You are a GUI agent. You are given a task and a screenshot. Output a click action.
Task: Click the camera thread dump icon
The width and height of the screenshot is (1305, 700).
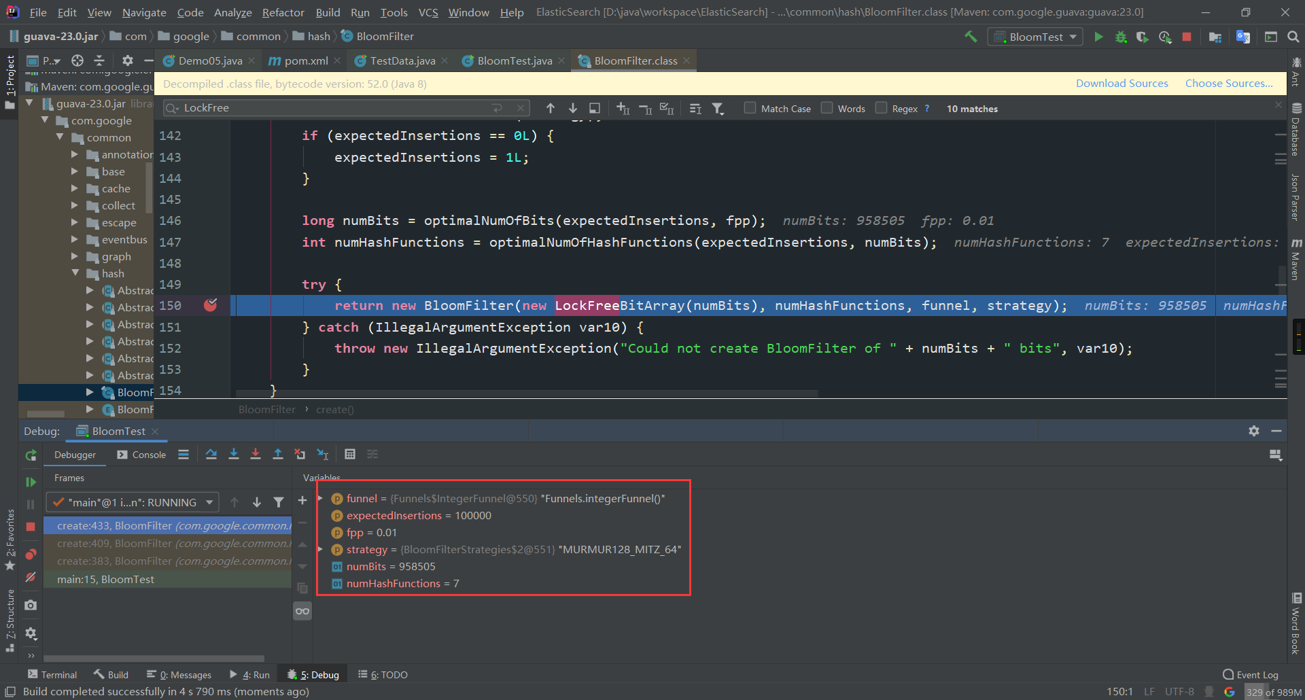click(31, 605)
